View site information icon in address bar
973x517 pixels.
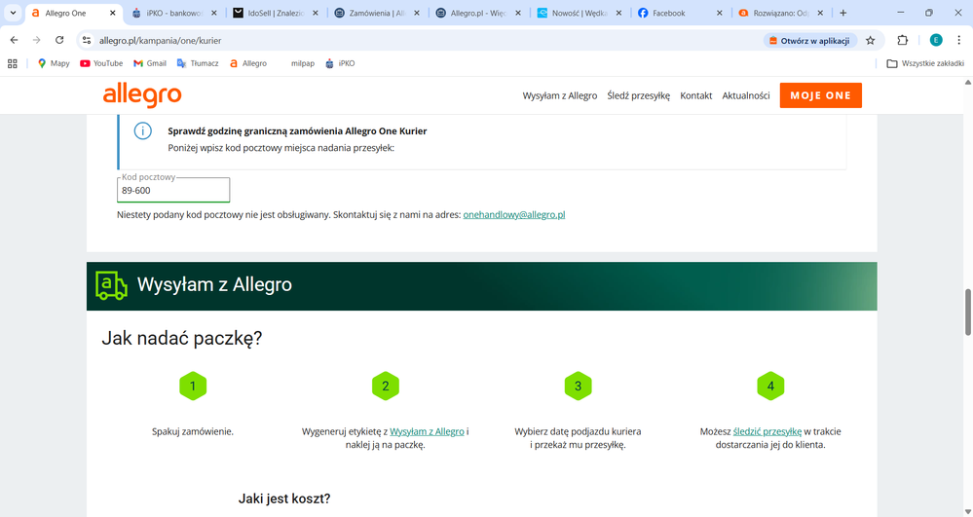click(87, 40)
